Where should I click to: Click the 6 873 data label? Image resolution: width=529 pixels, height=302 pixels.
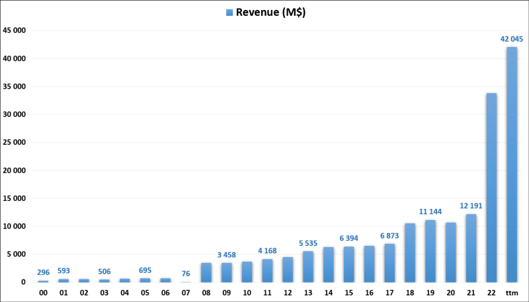(389, 236)
